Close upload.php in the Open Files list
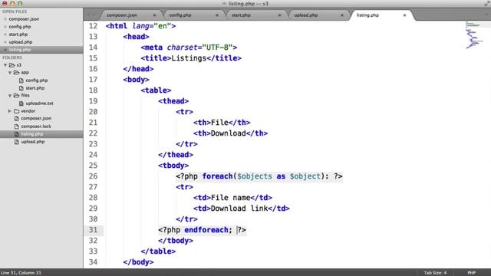Image resolution: width=491 pixels, height=276 pixels. tap(5, 42)
